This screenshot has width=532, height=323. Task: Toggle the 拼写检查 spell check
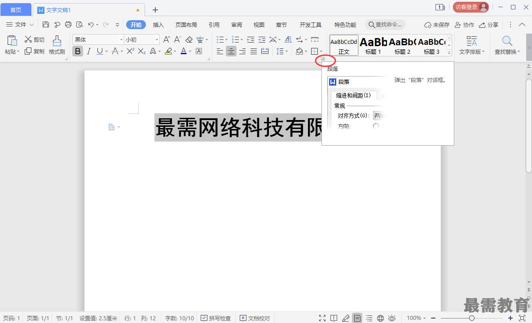pyautogui.click(x=216, y=318)
